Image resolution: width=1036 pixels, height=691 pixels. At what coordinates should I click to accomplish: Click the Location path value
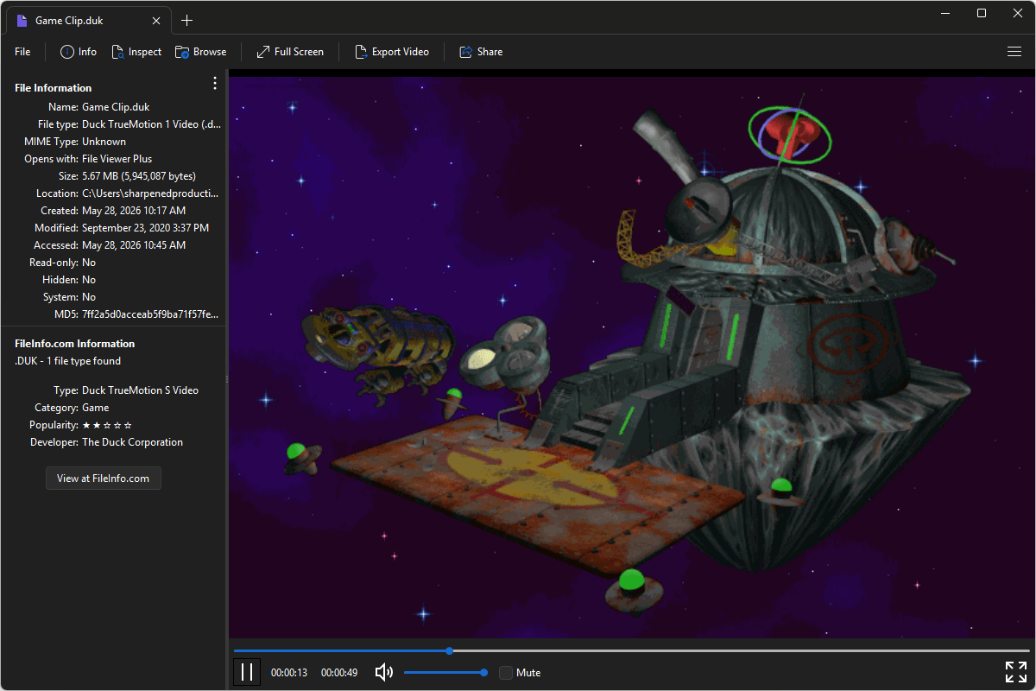pos(150,193)
